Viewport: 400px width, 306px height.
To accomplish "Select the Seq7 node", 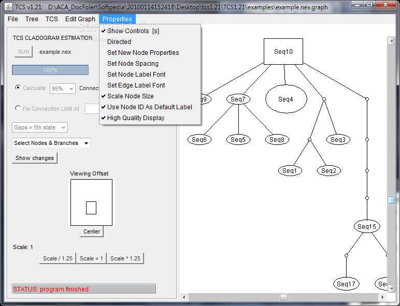I will pyautogui.click(x=238, y=99).
